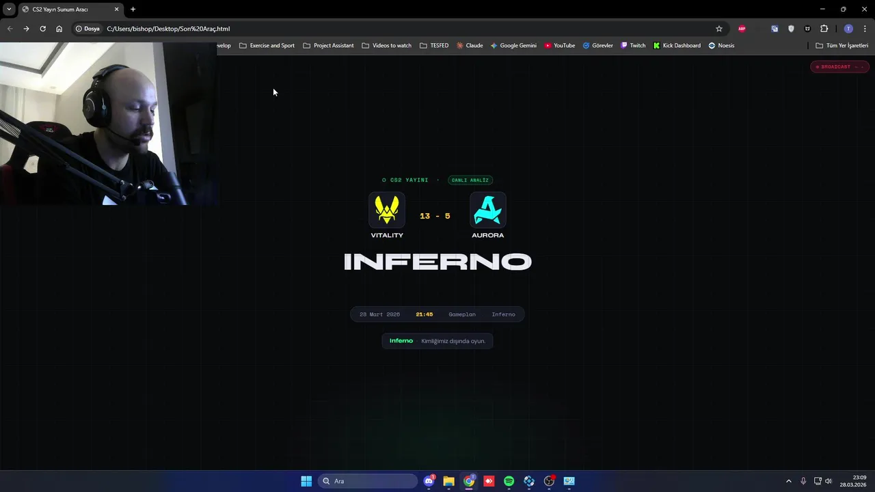Click the Vitality team logo
875x492 pixels.
tap(387, 210)
